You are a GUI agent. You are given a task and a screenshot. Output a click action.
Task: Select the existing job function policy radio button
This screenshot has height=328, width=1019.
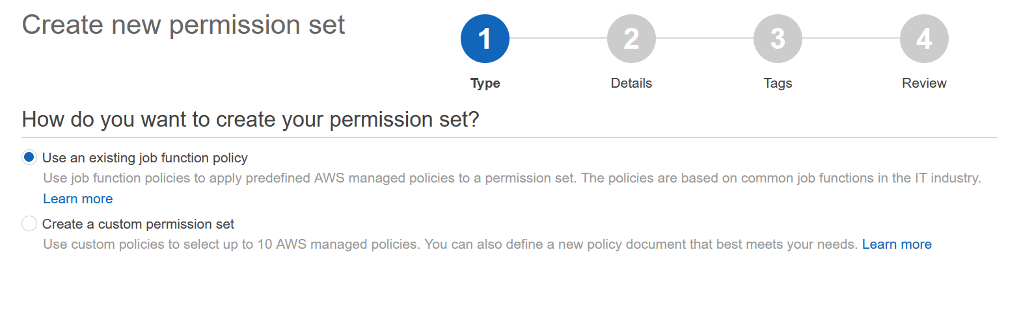pos(29,158)
